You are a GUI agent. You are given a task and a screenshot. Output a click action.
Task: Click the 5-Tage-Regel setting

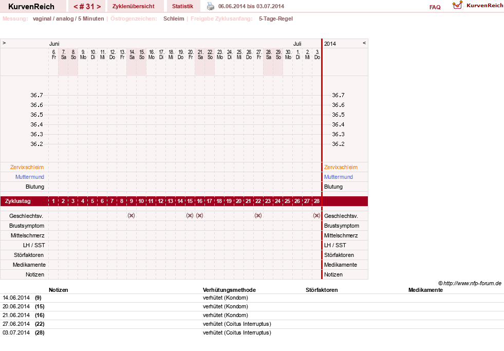276,19
